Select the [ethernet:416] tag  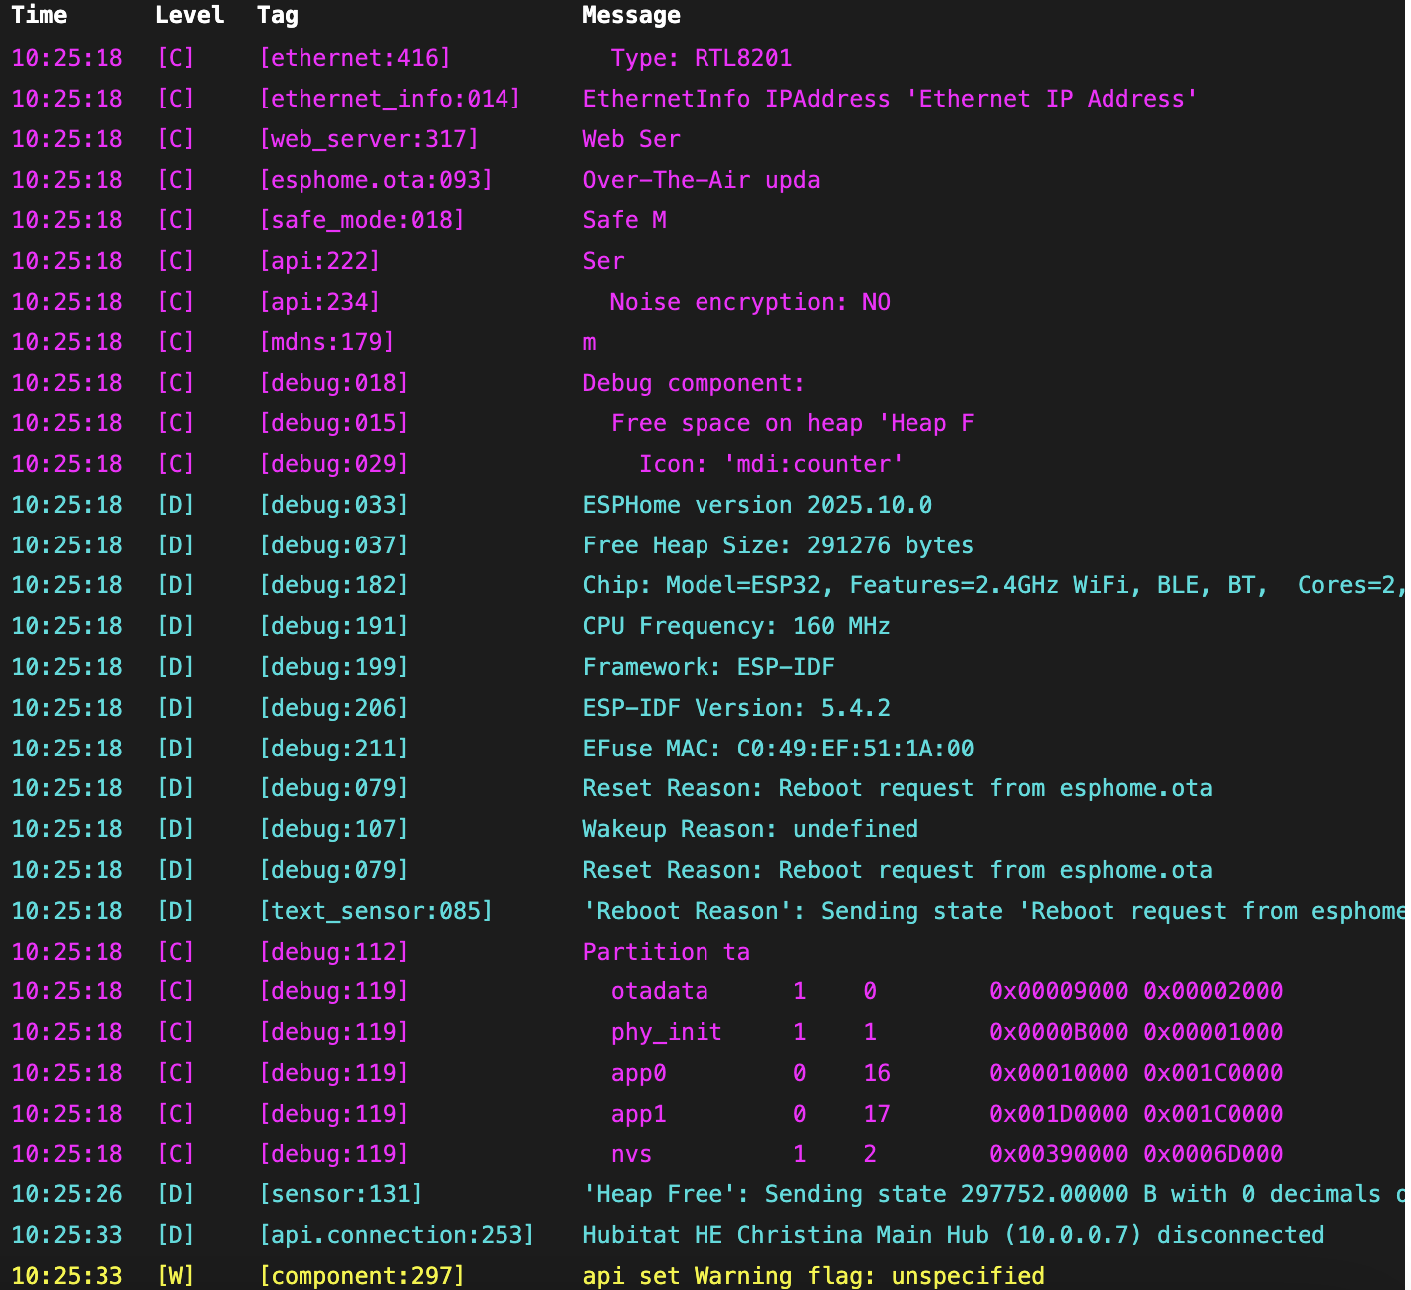[354, 58]
